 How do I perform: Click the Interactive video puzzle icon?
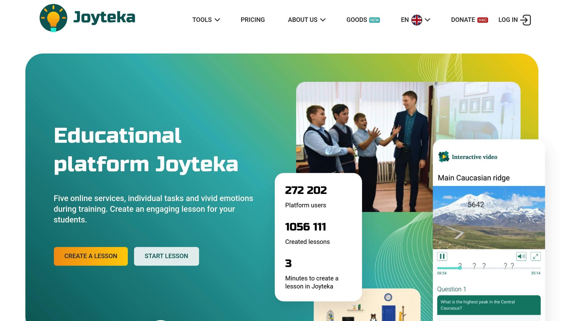pyautogui.click(x=444, y=157)
